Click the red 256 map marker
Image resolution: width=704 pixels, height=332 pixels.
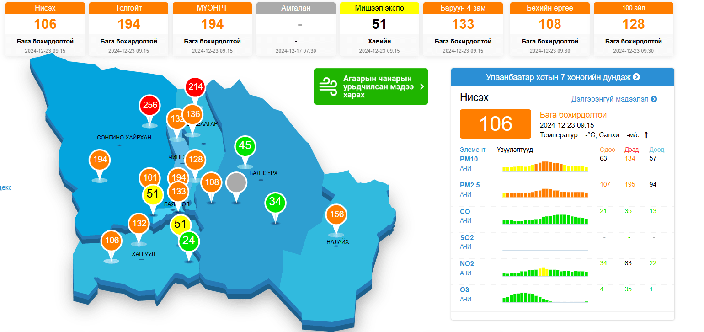[x=150, y=105]
